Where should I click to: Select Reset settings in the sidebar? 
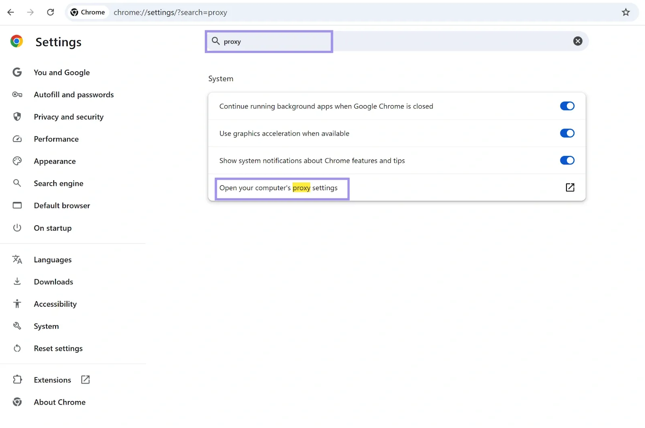pos(58,348)
